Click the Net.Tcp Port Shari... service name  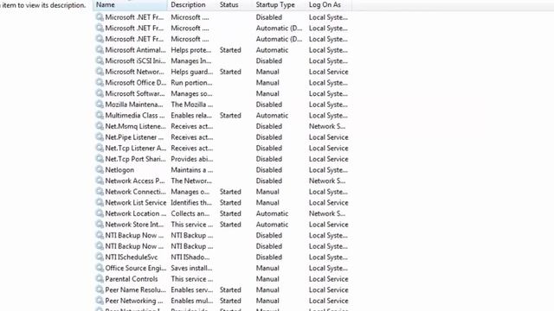pyautogui.click(x=135, y=159)
